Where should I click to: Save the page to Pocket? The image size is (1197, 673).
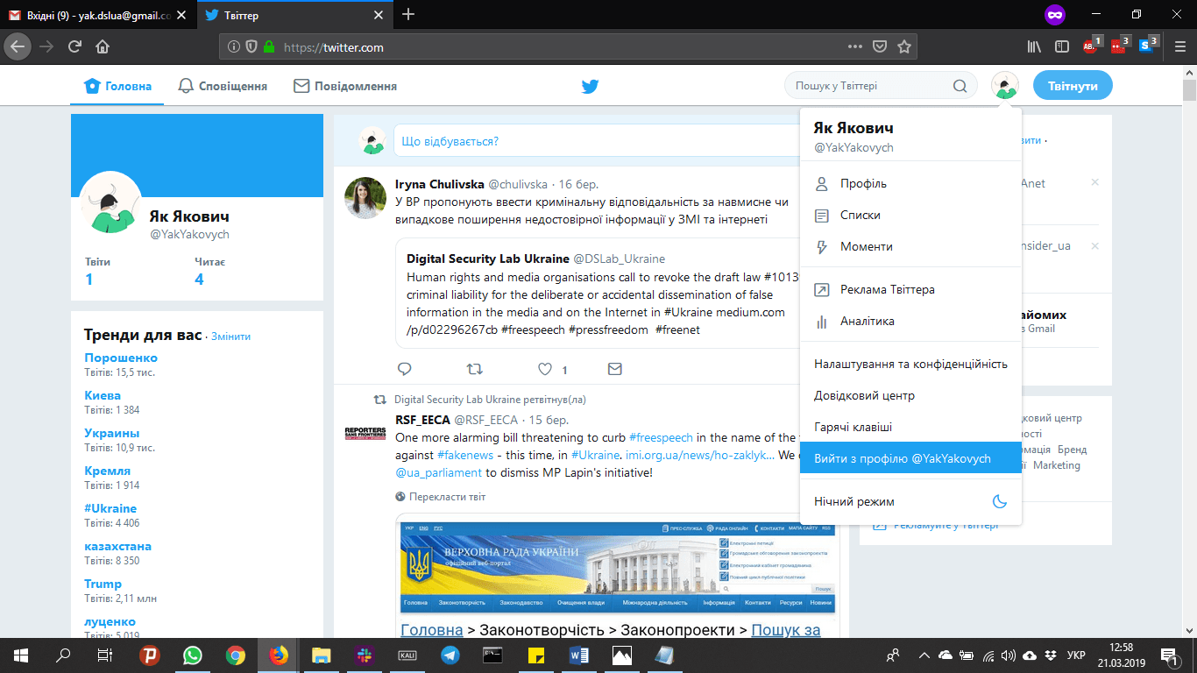click(880, 46)
